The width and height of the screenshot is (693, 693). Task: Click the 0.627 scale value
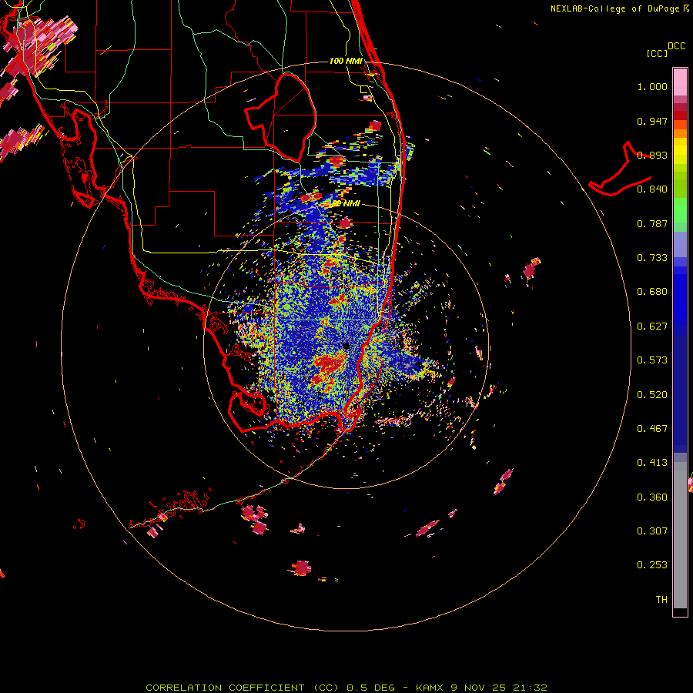point(652,326)
